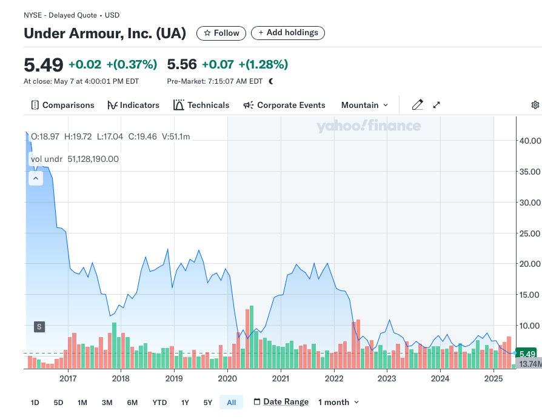Open the Corporate Events menu
The image size is (542, 419).
point(284,105)
